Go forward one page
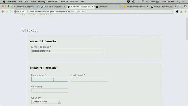 7,11
